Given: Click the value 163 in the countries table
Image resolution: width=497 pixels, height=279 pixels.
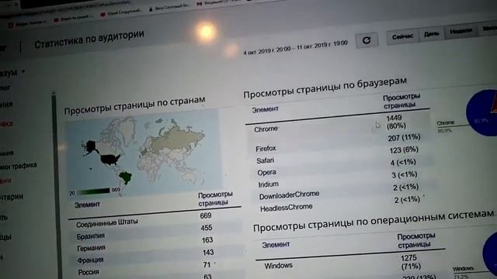Looking at the screenshot, I should (x=207, y=240).
